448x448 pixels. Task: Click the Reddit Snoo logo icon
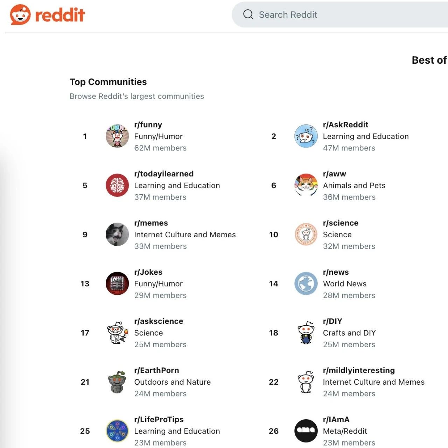20,15
